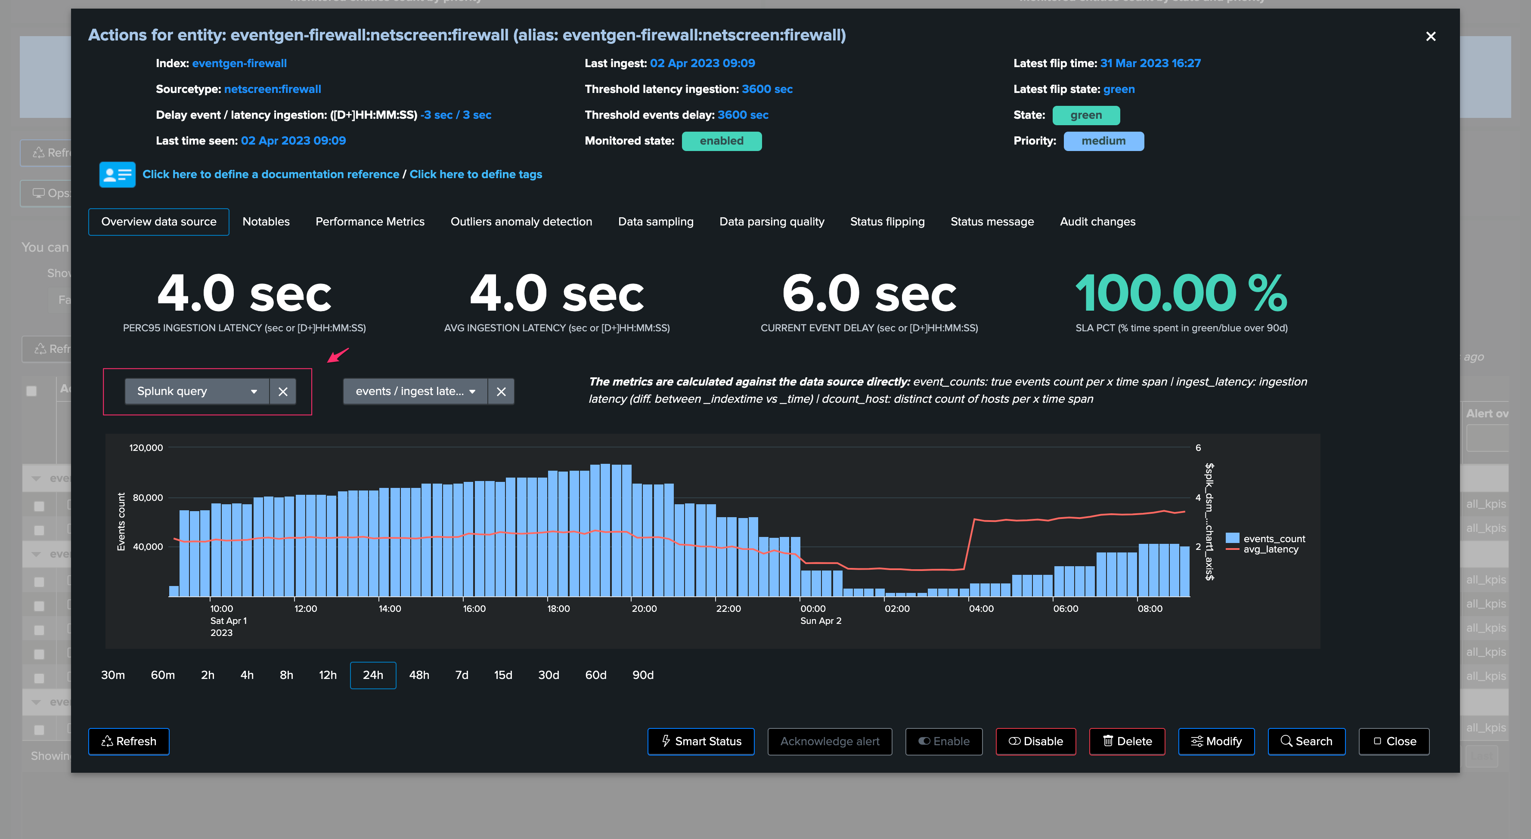Screen dimensions: 1531x839
Task: Open the Notables tab
Action: (266, 222)
